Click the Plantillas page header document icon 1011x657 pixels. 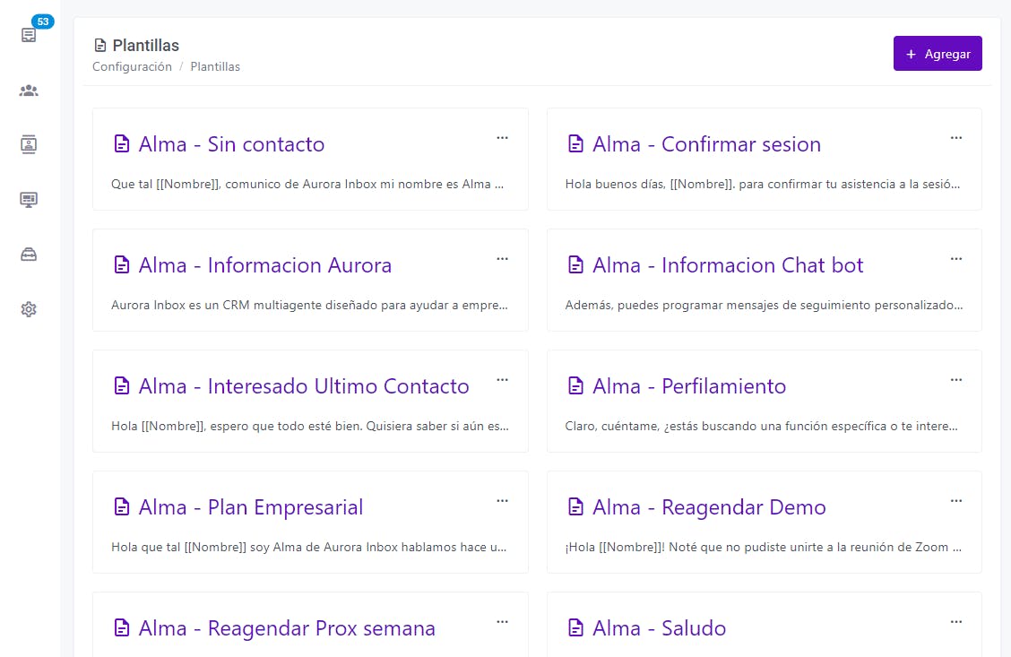tap(100, 45)
